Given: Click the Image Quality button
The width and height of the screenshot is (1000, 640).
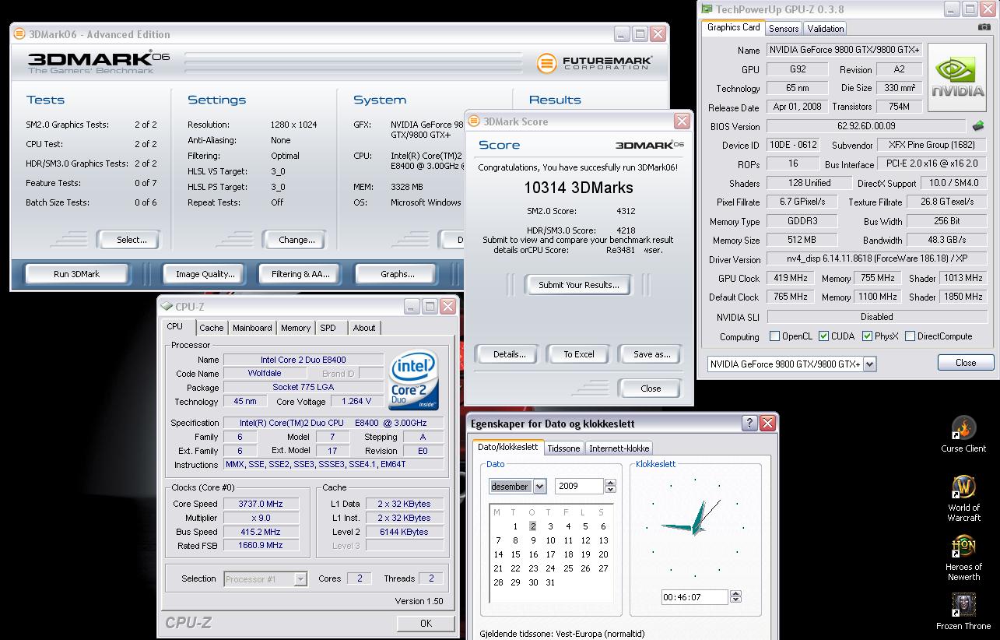Looking at the screenshot, I should 205,274.
